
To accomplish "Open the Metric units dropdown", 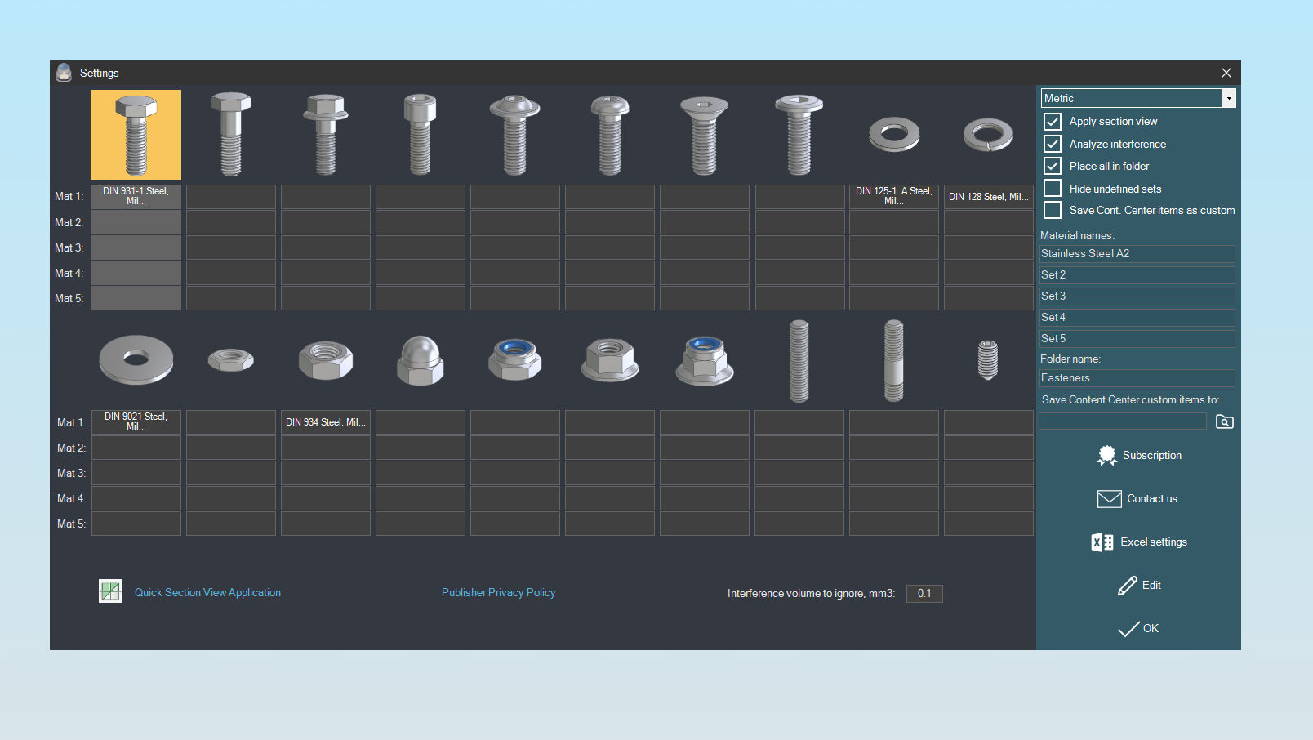I will (1228, 98).
